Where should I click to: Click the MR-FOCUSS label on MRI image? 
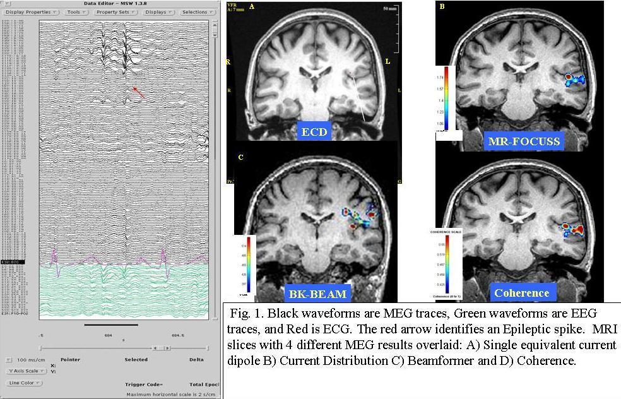click(524, 141)
